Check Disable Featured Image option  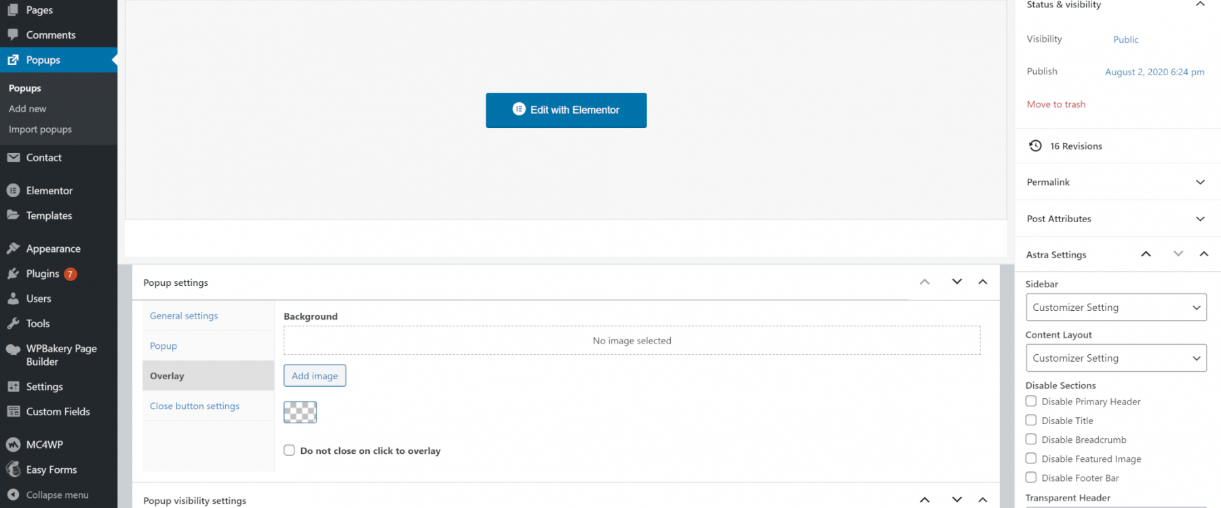click(1031, 458)
